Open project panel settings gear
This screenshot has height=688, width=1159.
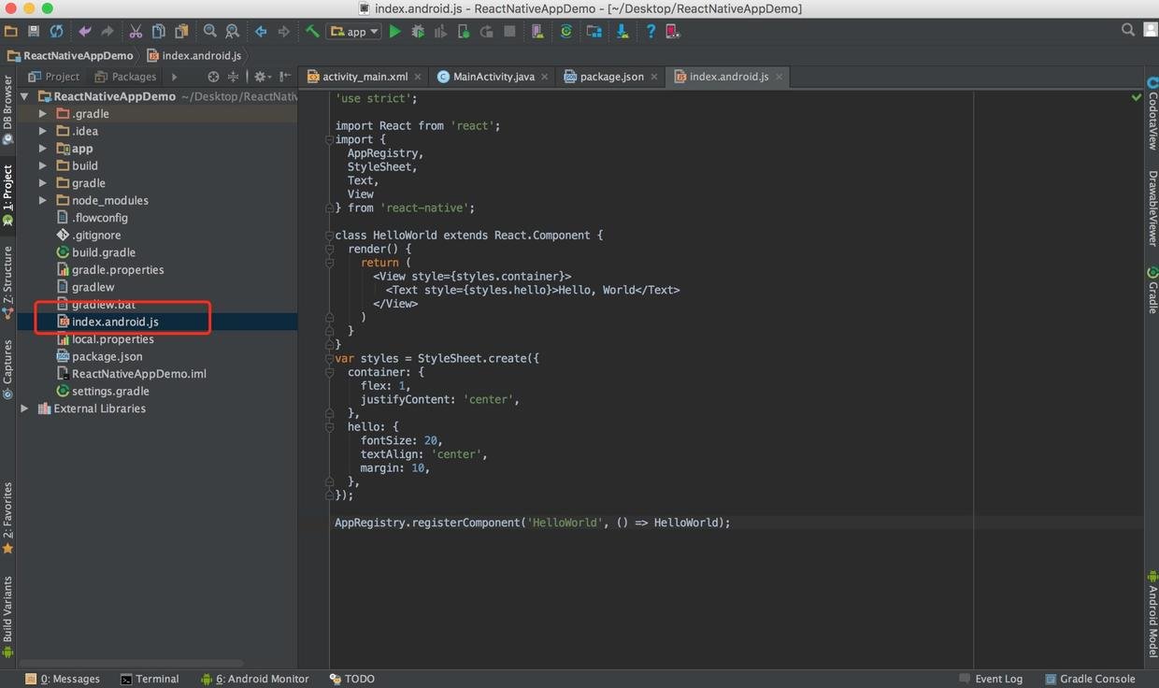pos(262,77)
